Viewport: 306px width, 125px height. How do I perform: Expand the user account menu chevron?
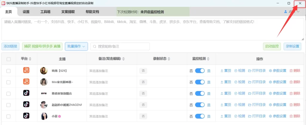click(298, 12)
